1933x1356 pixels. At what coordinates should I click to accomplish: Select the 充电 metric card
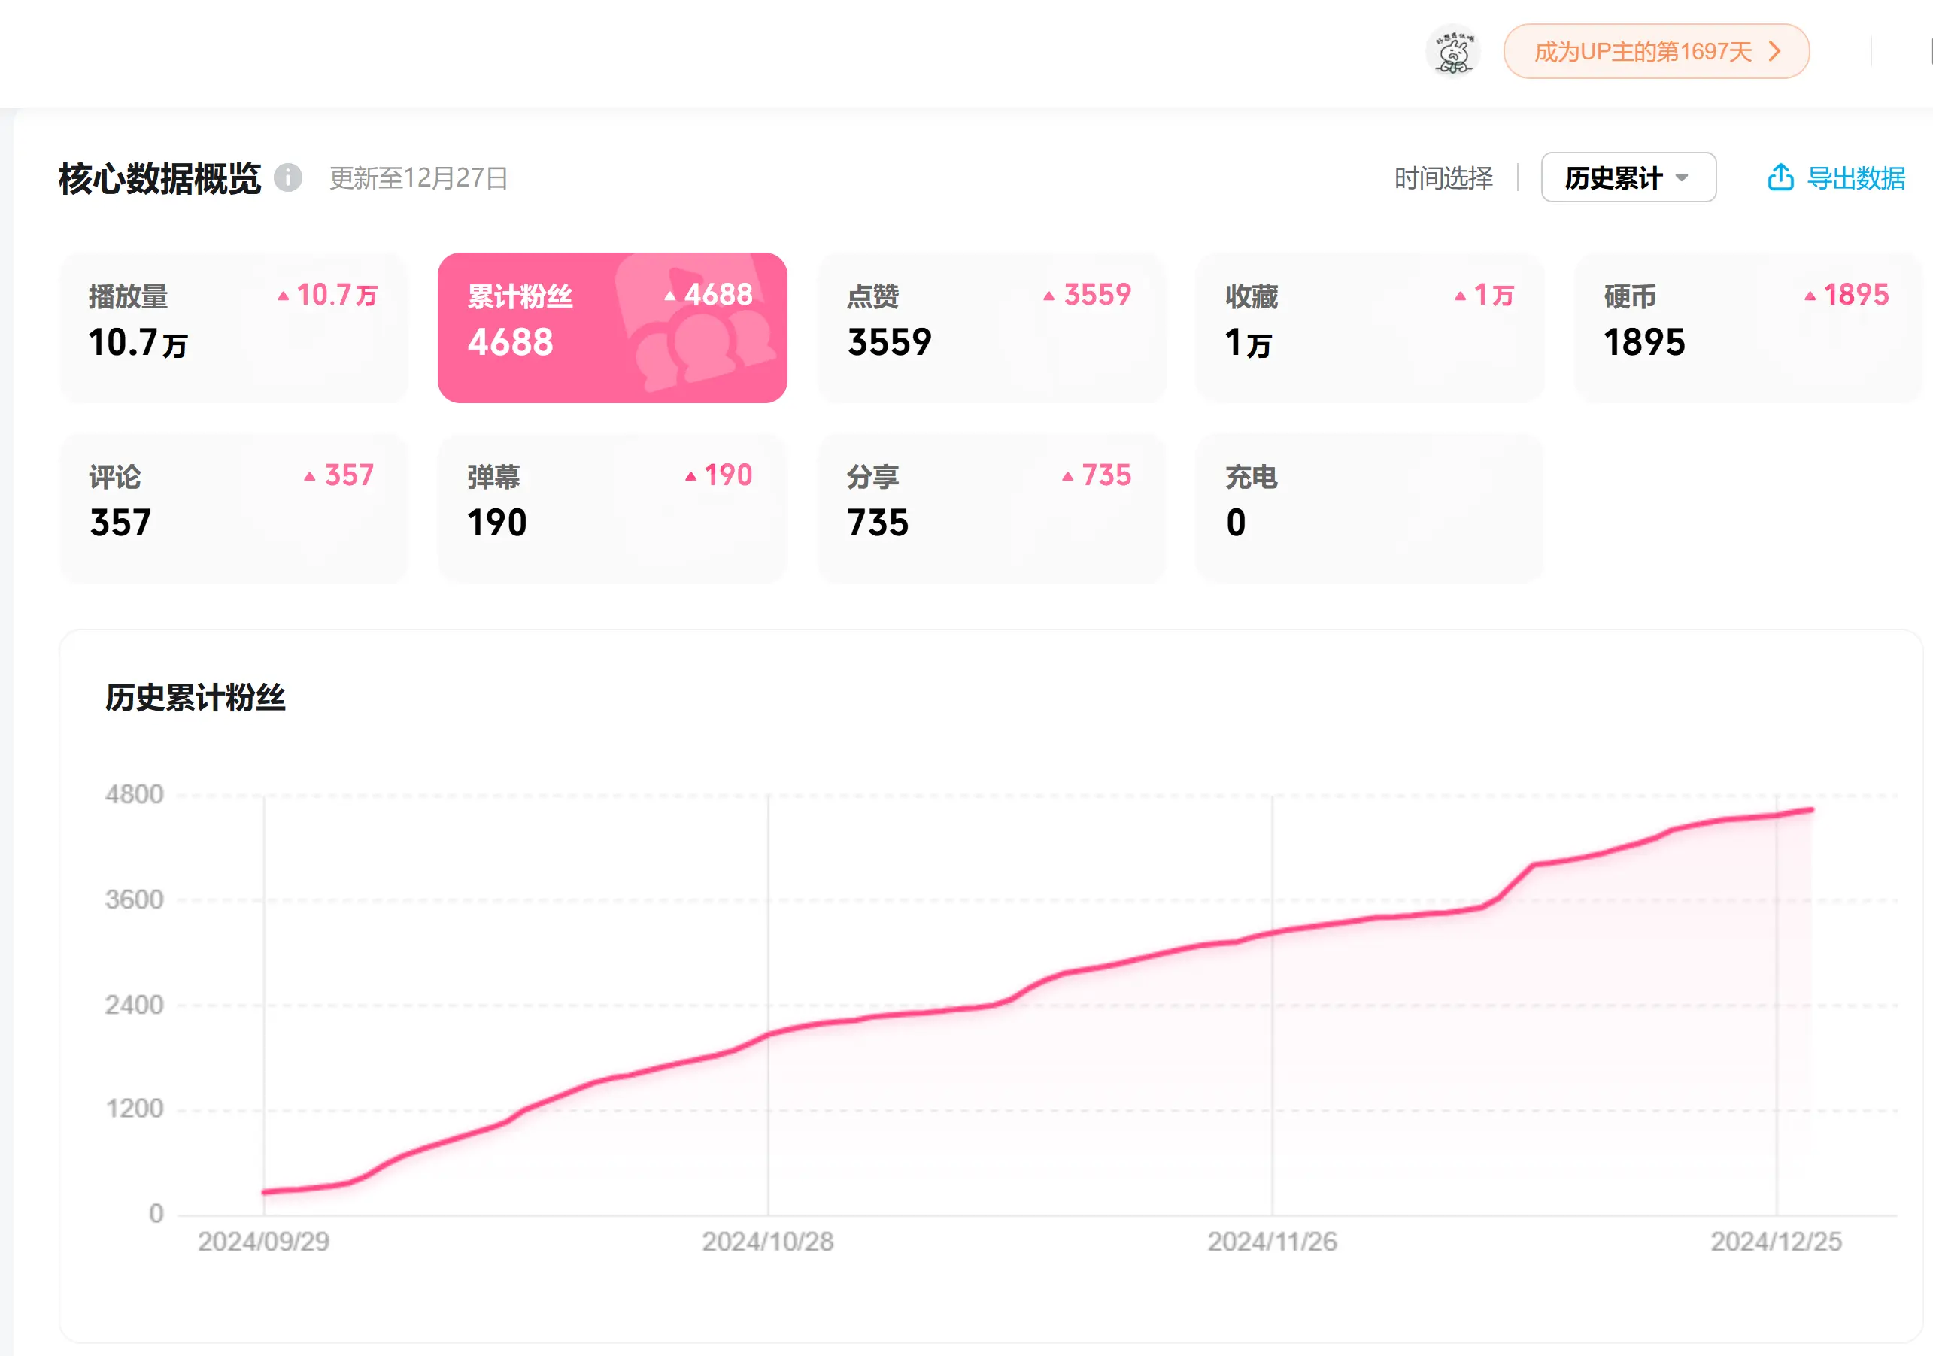[1369, 508]
